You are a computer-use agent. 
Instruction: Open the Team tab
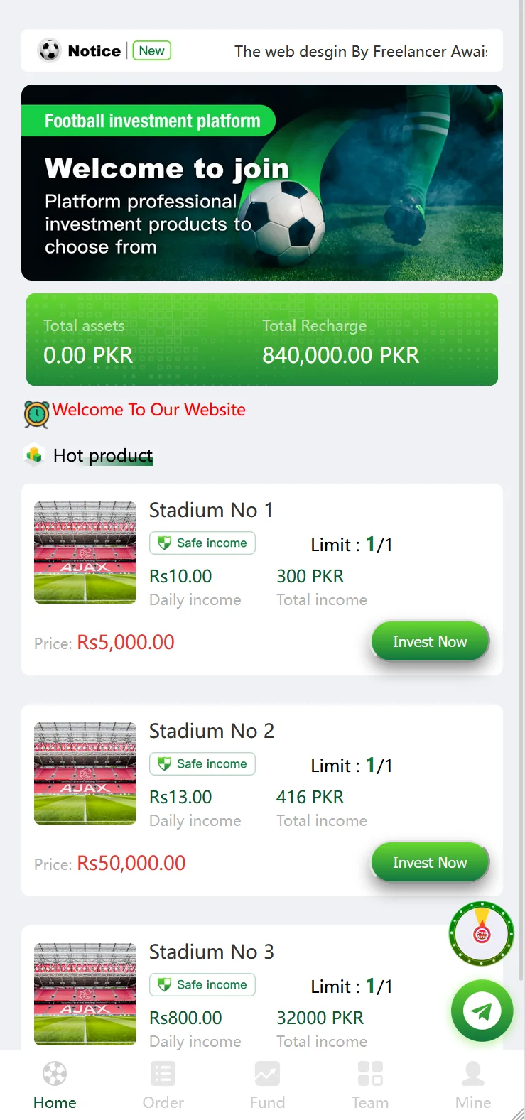(x=370, y=1085)
